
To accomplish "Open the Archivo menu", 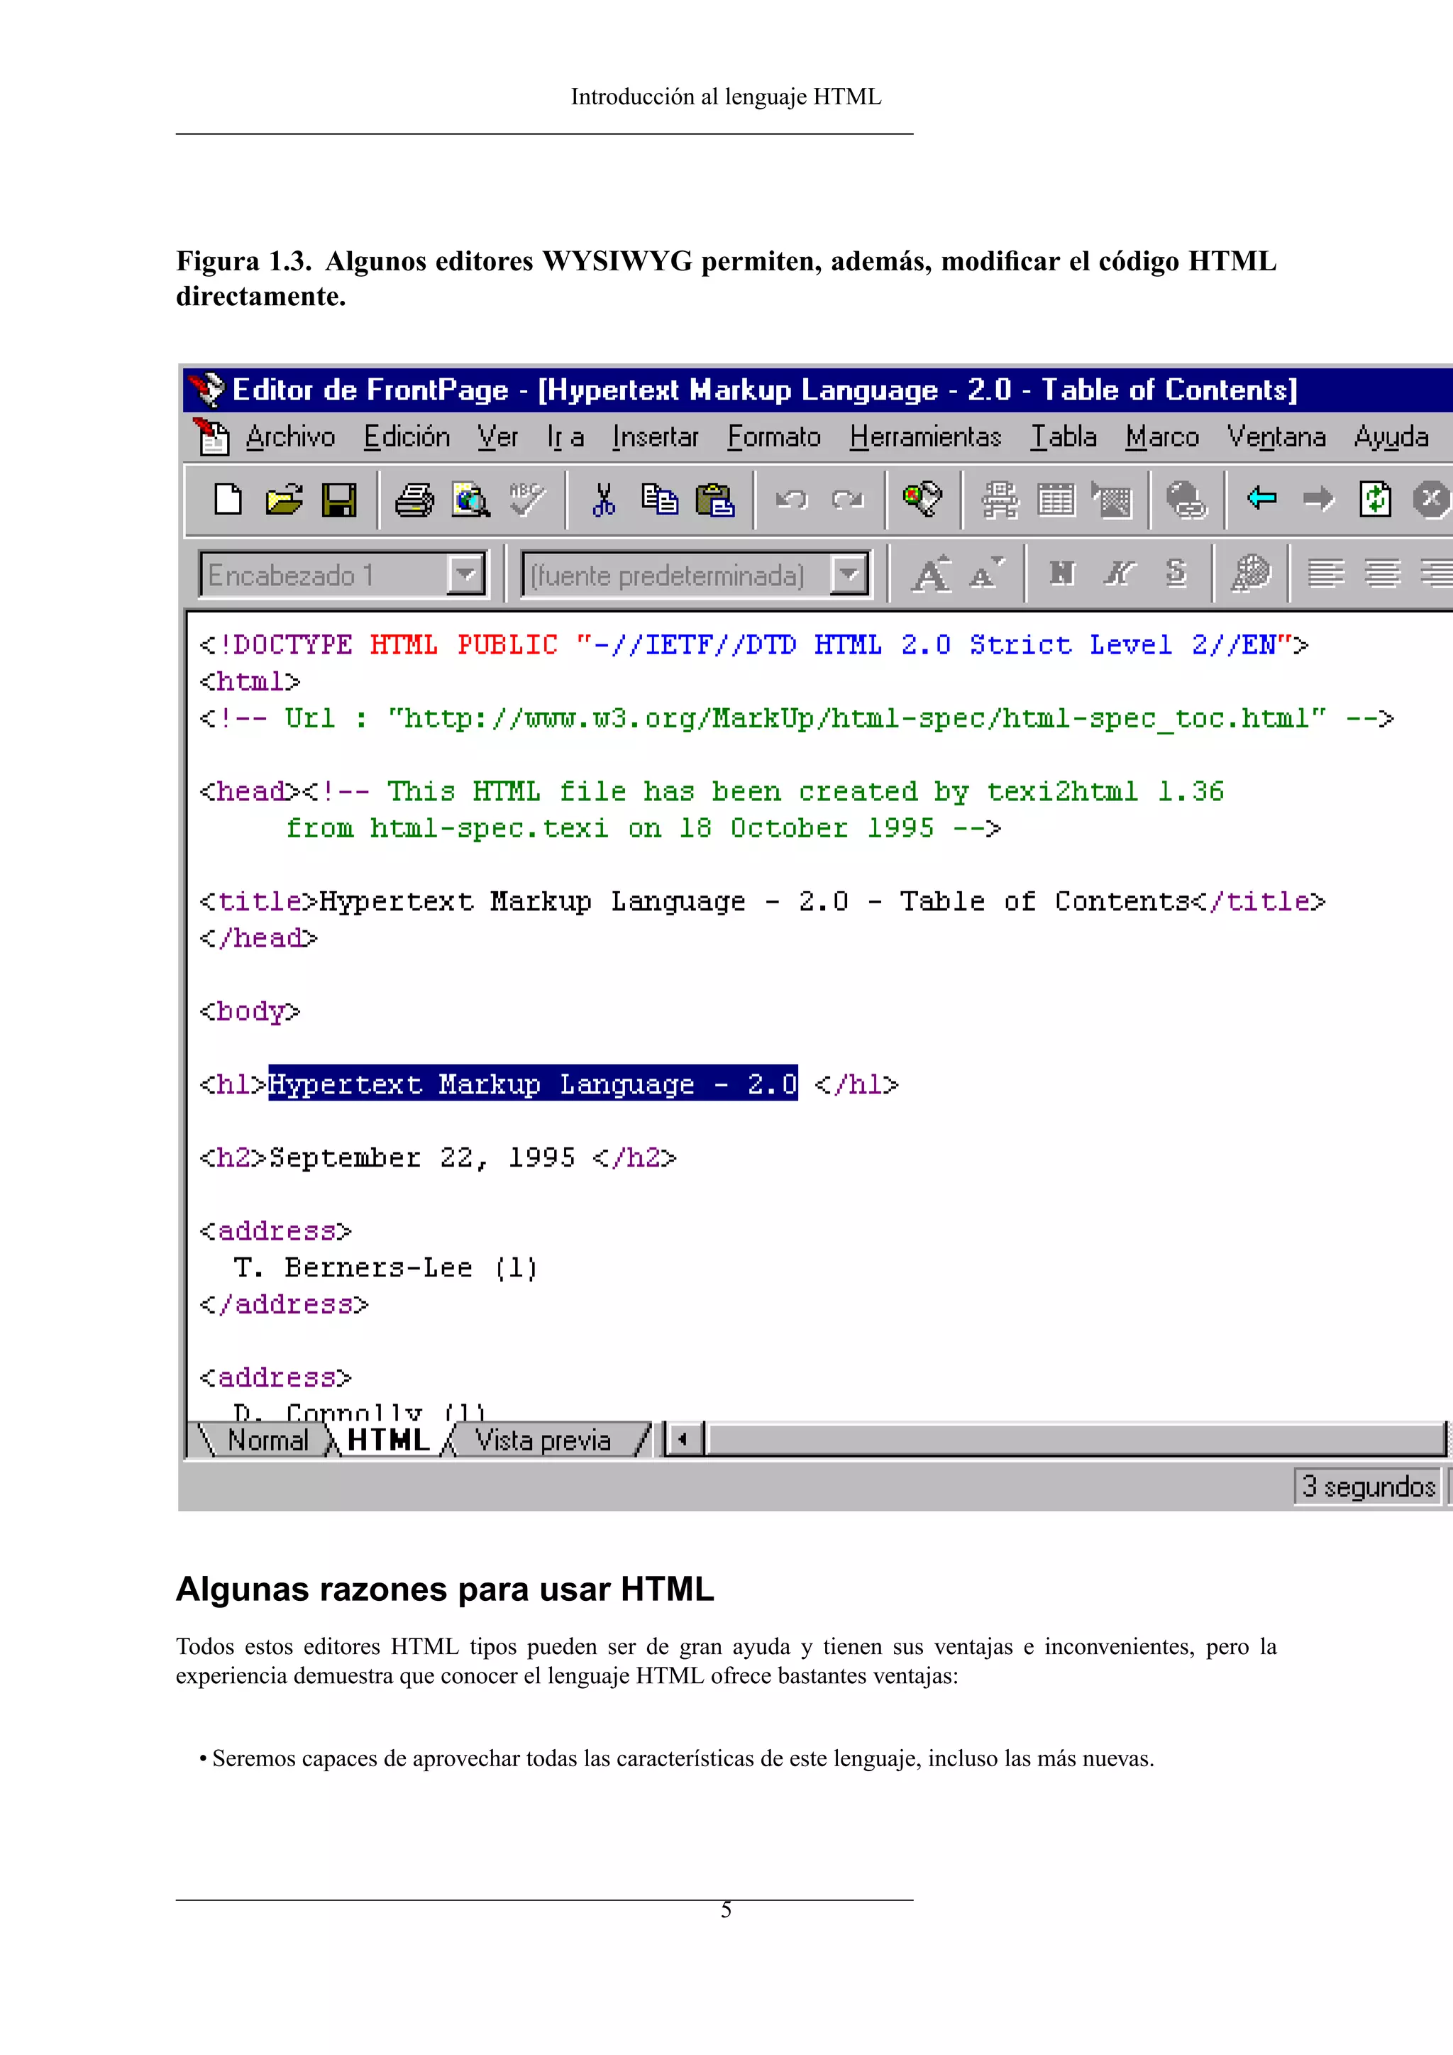I will click(x=290, y=437).
